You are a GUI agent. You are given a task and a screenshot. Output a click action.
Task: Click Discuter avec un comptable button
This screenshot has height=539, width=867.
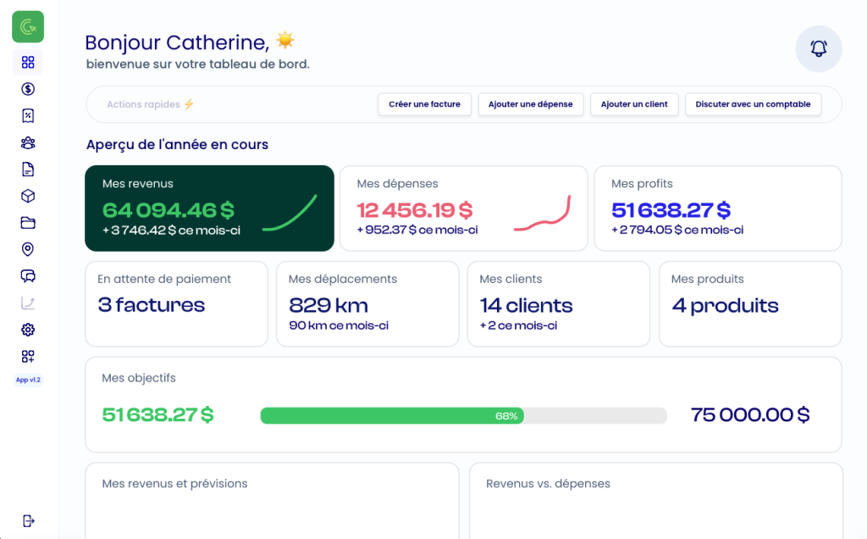click(x=753, y=104)
